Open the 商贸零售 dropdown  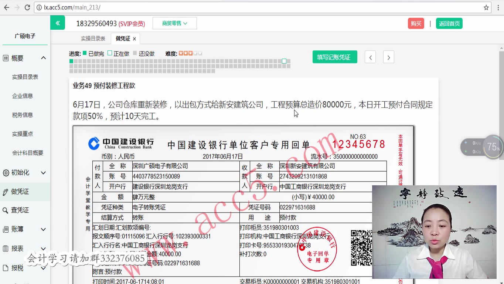pos(174,23)
